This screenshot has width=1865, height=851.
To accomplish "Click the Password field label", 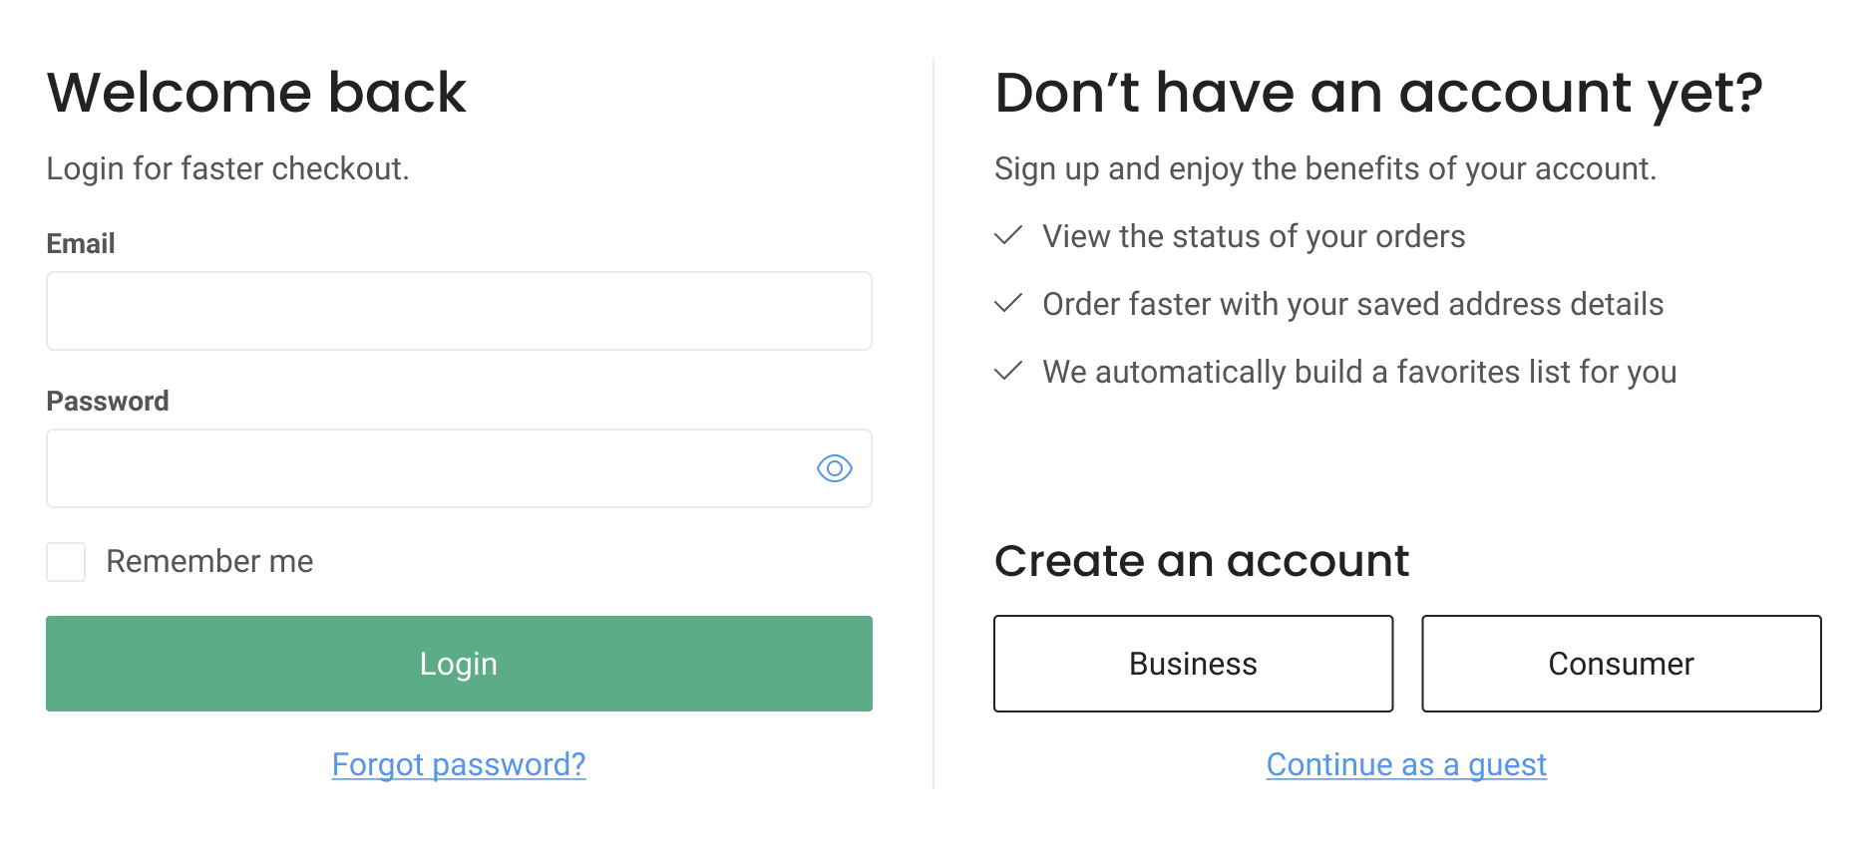I will coord(108,401).
